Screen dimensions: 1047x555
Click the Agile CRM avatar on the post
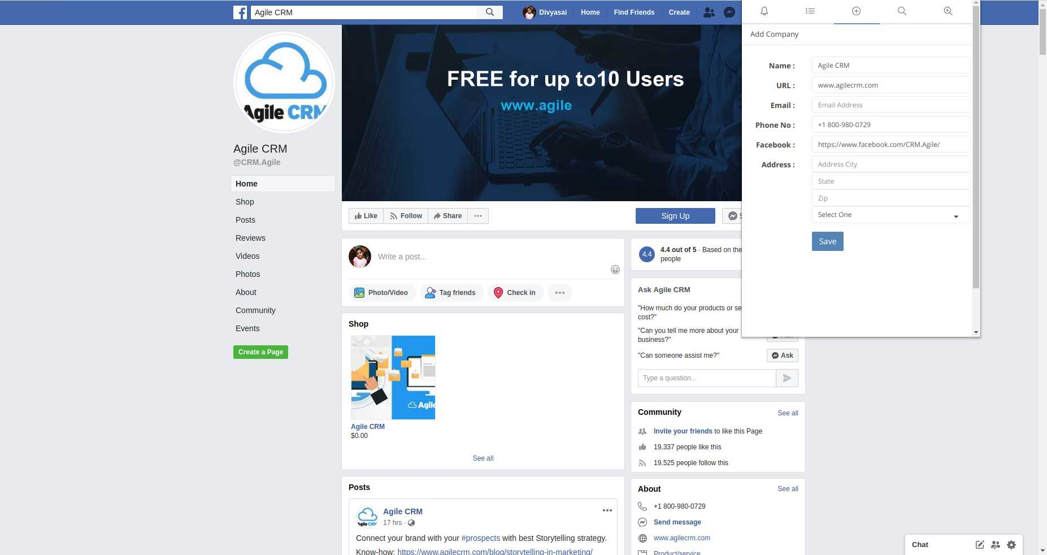coord(367,517)
